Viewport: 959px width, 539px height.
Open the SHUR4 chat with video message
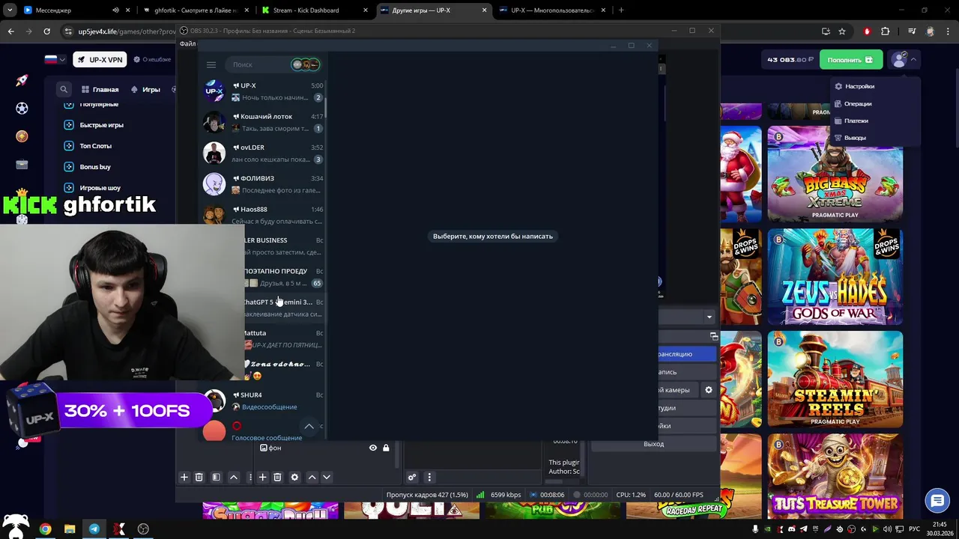coord(263,401)
